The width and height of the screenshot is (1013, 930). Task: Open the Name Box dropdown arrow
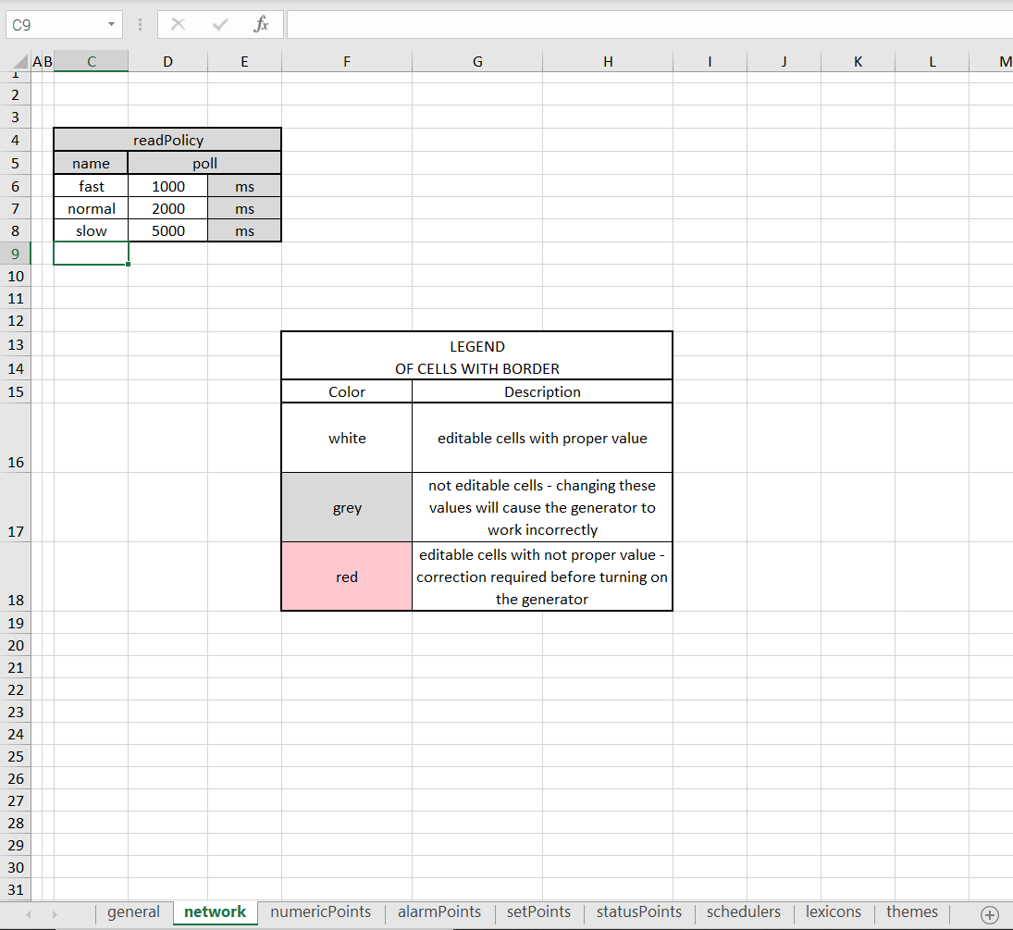(111, 25)
